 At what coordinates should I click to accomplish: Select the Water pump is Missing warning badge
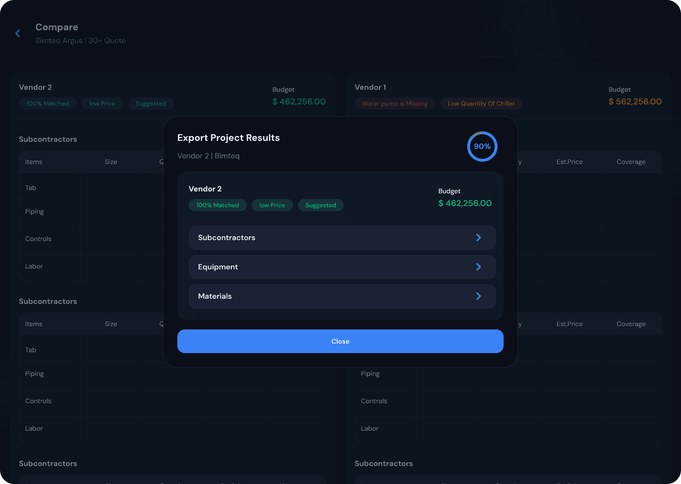pos(395,104)
